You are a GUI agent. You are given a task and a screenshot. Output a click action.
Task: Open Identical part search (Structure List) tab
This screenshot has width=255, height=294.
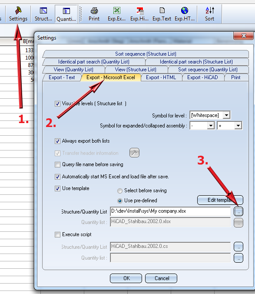pyautogui.click(x=196, y=62)
